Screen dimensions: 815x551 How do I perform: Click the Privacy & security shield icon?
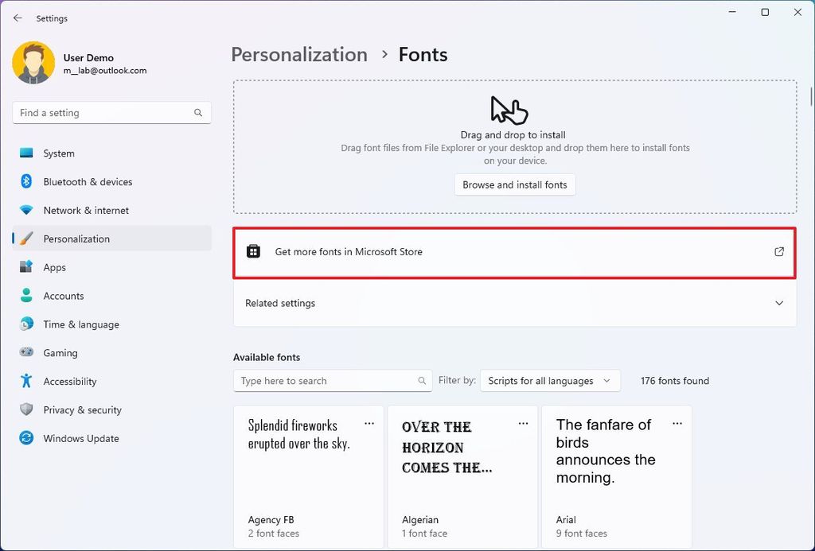25,409
